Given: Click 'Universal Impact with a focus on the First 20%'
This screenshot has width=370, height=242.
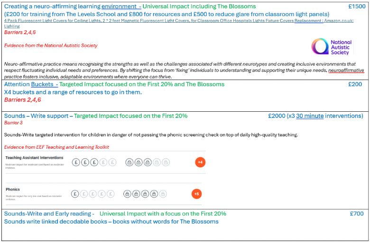Looking at the screenshot, I should click(163, 214).
